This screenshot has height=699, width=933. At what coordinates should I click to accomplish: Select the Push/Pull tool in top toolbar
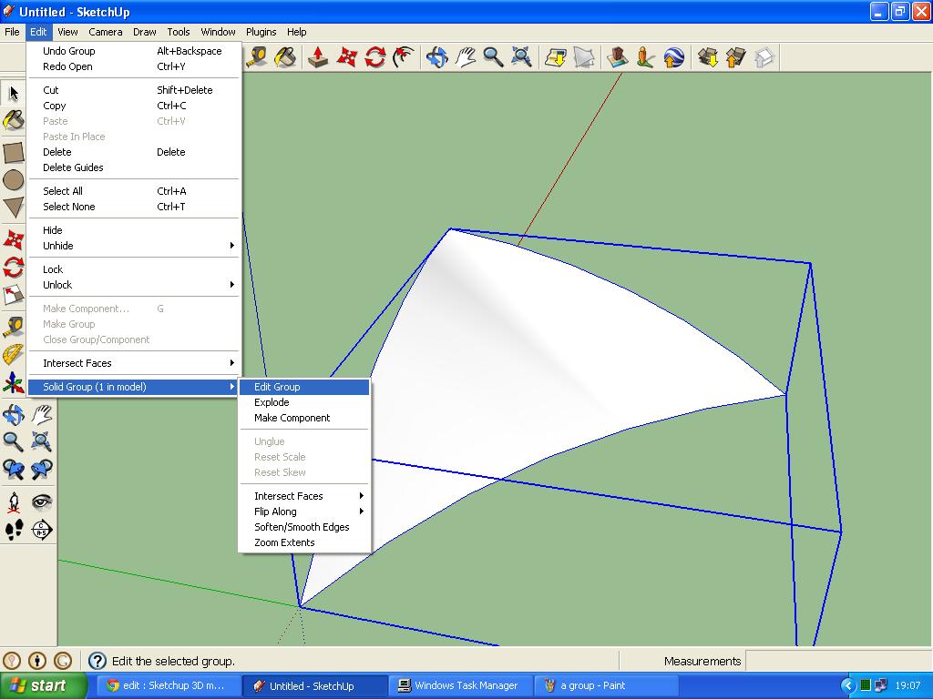[317, 57]
